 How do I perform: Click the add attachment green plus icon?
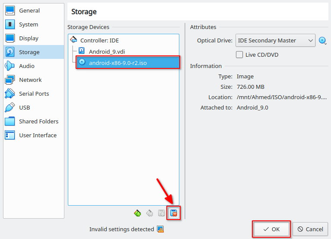162,213
